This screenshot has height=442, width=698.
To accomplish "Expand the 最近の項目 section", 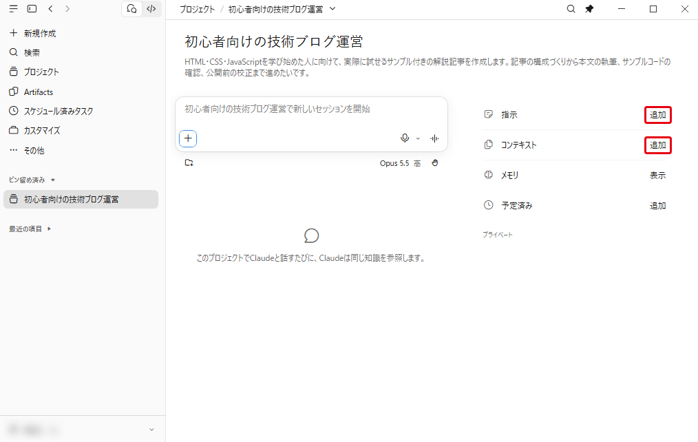I will [x=30, y=229].
